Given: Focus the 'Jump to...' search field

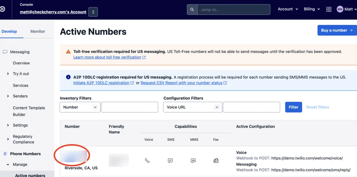Looking at the screenshot, I should (234, 9).
